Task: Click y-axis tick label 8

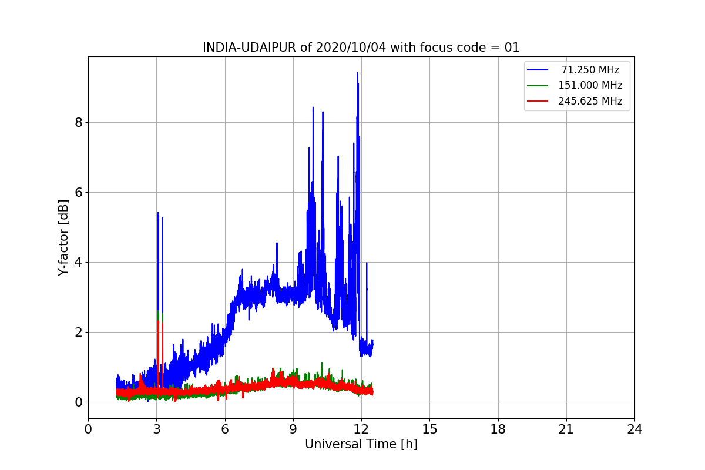Action: (x=78, y=123)
